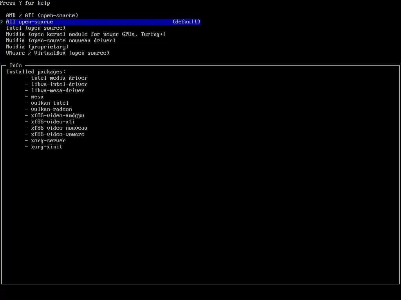
Task: Select Nvidia open-source nouveau driver entry
Action: tap(61, 41)
